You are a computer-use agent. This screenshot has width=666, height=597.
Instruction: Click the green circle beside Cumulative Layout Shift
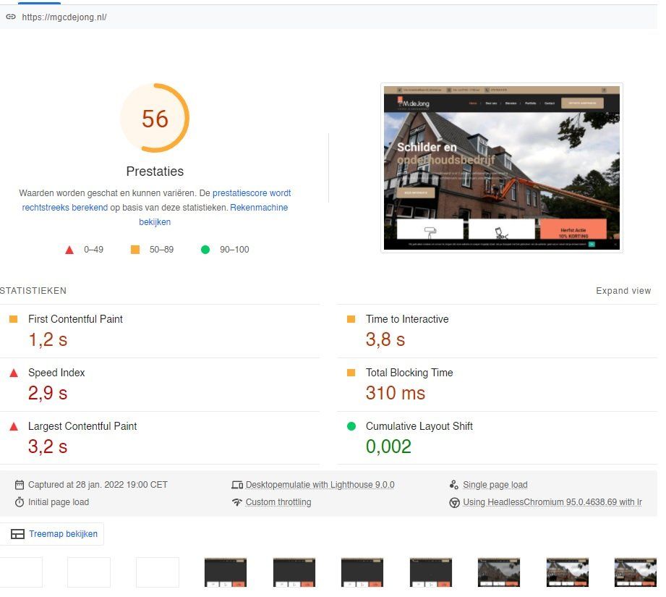pos(352,425)
